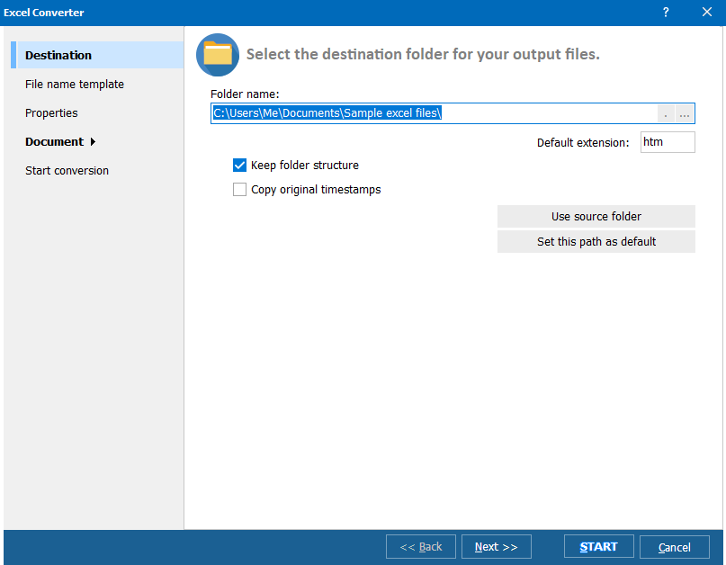The image size is (726, 565).
Task: Go to the Start conversion page
Action: (67, 170)
